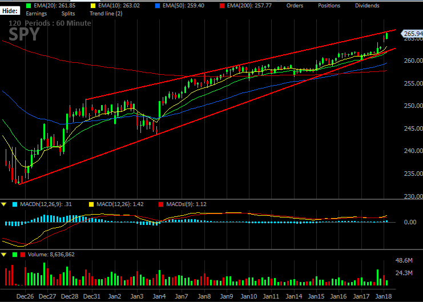The image size is (423, 302).
Task: Toggle Earnings overlay
Action: point(36,14)
